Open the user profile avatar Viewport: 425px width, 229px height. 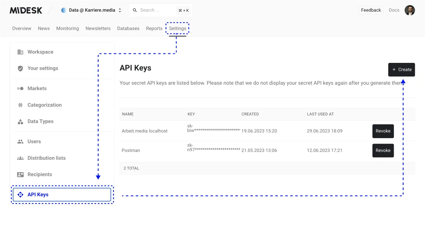tap(410, 10)
